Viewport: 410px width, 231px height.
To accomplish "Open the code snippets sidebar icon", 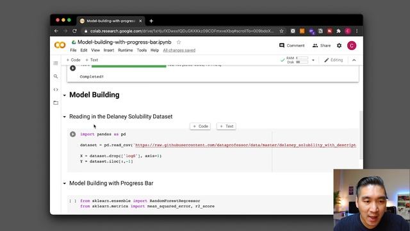I will coord(56,90).
